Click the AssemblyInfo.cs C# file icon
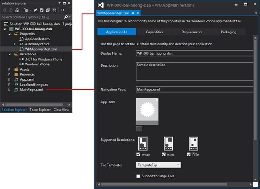Image resolution: width=260 pixels, height=189 pixels. pyautogui.click(x=21, y=44)
